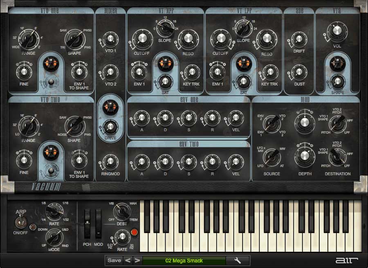This screenshot has height=268, width=368.
Task: Select the VTO One Range selector knob
Action: pos(29,40)
